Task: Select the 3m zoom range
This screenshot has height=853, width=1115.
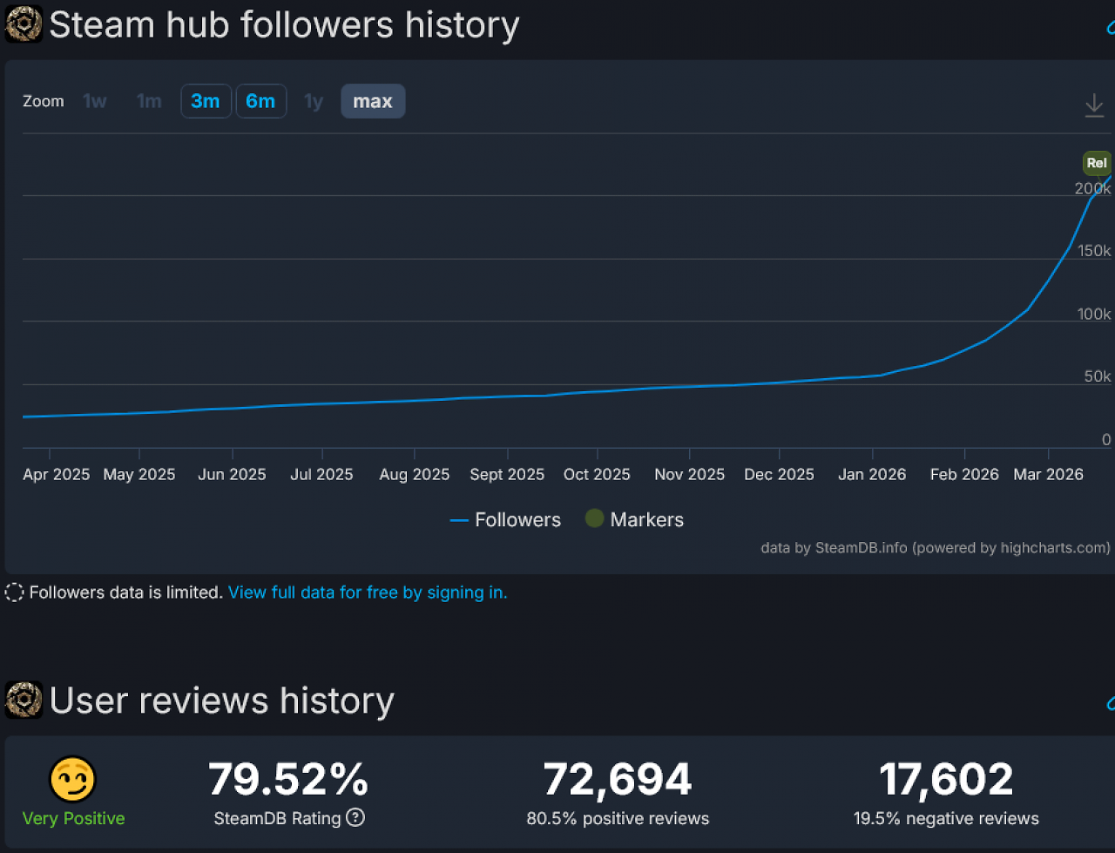Action: (206, 101)
